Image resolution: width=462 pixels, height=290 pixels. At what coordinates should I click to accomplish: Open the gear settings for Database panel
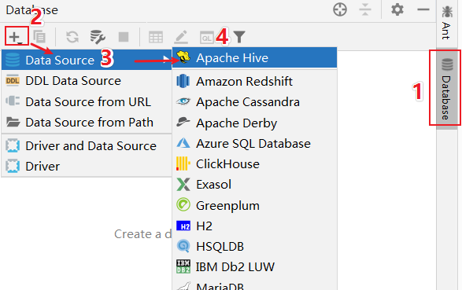click(397, 9)
